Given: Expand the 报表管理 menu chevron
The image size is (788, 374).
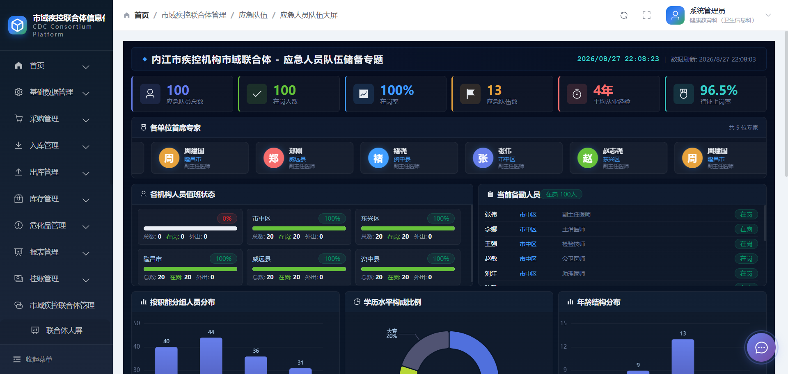Looking at the screenshot, I should tap(86, 253).
